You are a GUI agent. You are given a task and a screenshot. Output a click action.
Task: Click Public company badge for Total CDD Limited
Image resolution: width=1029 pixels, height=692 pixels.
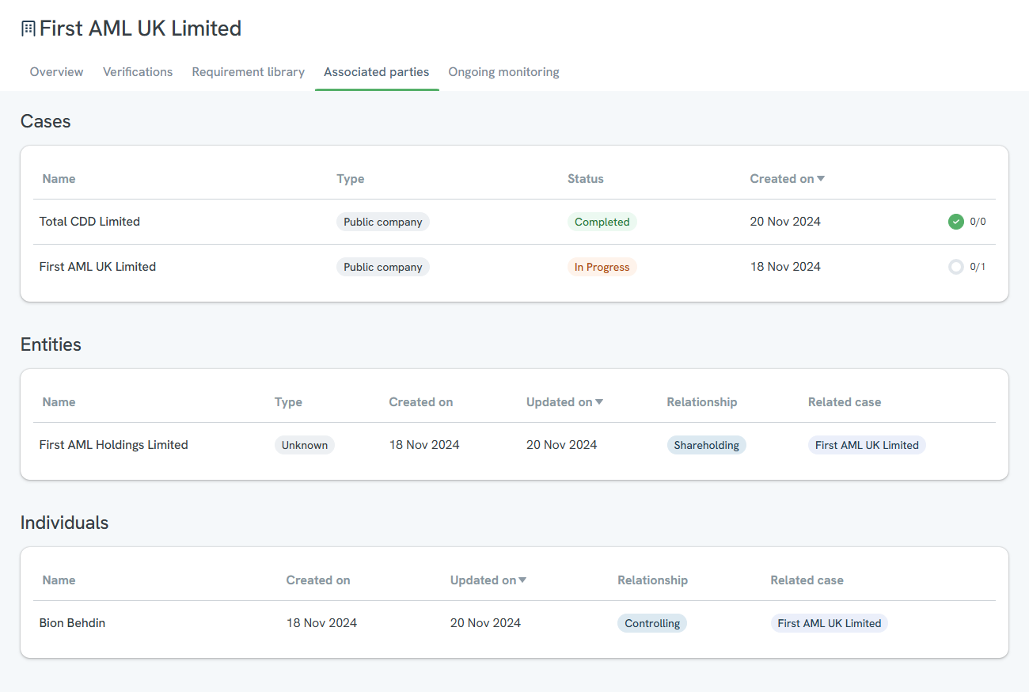pyautogui.click(x=383, y=222)
